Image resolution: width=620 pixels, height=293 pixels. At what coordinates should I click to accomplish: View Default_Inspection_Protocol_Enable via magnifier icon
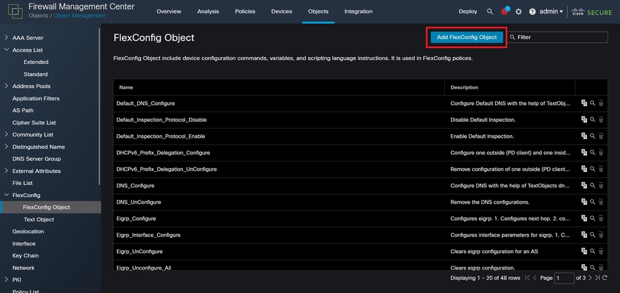(x=592, y=136)
